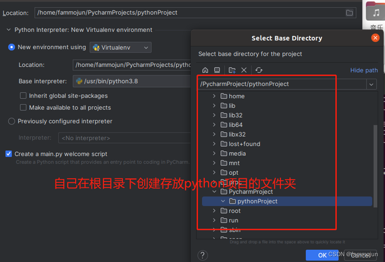Open the Help question mark button
Viewport: 385px width, 262px height.
pyautogui.click(x=203, y=255)
